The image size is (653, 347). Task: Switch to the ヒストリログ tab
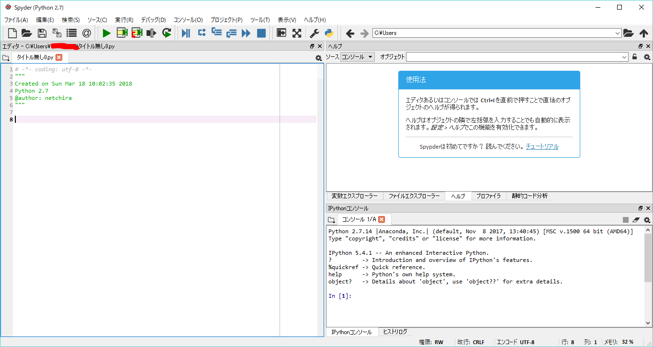[x=395, y=332]
